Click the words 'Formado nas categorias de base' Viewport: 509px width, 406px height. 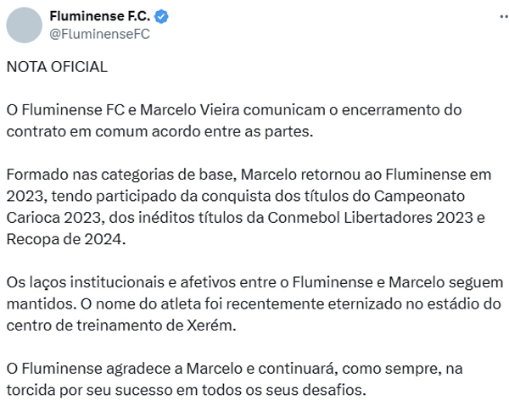120,175
